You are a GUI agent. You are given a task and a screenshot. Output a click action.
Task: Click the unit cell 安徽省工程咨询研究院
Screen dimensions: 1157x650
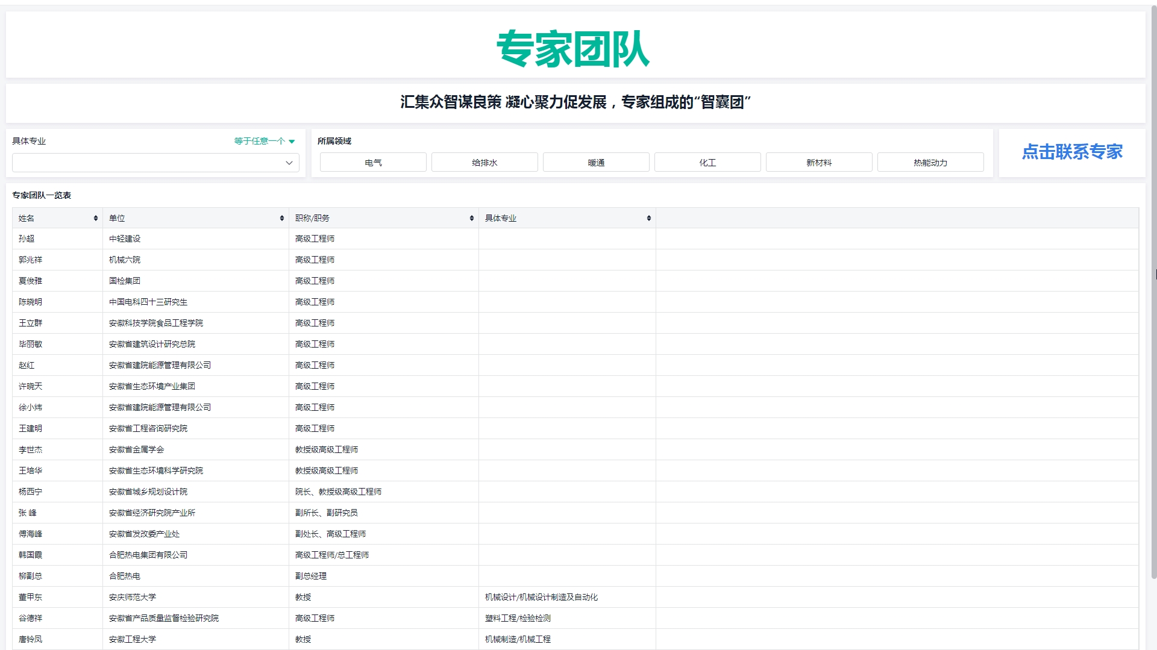coord(196,428)
